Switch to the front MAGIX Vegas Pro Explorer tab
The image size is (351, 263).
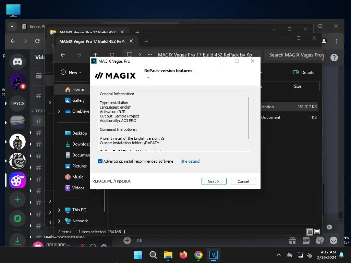pyautogui.click(x=92, y=41)
